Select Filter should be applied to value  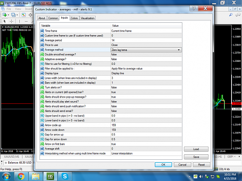tap(146, 69)
